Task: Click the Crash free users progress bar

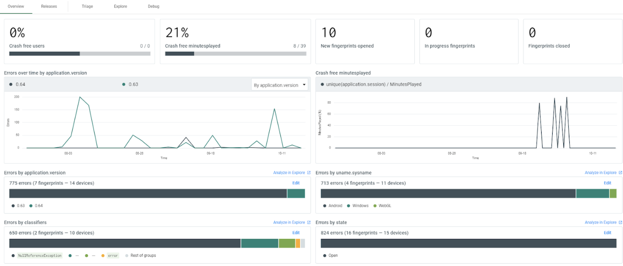Action: click(79, 54)
